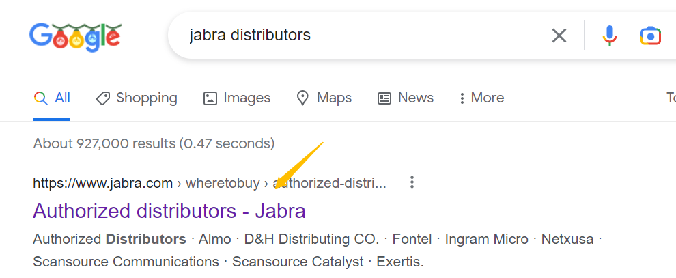Click the Maps pin icon

[303, 98]
